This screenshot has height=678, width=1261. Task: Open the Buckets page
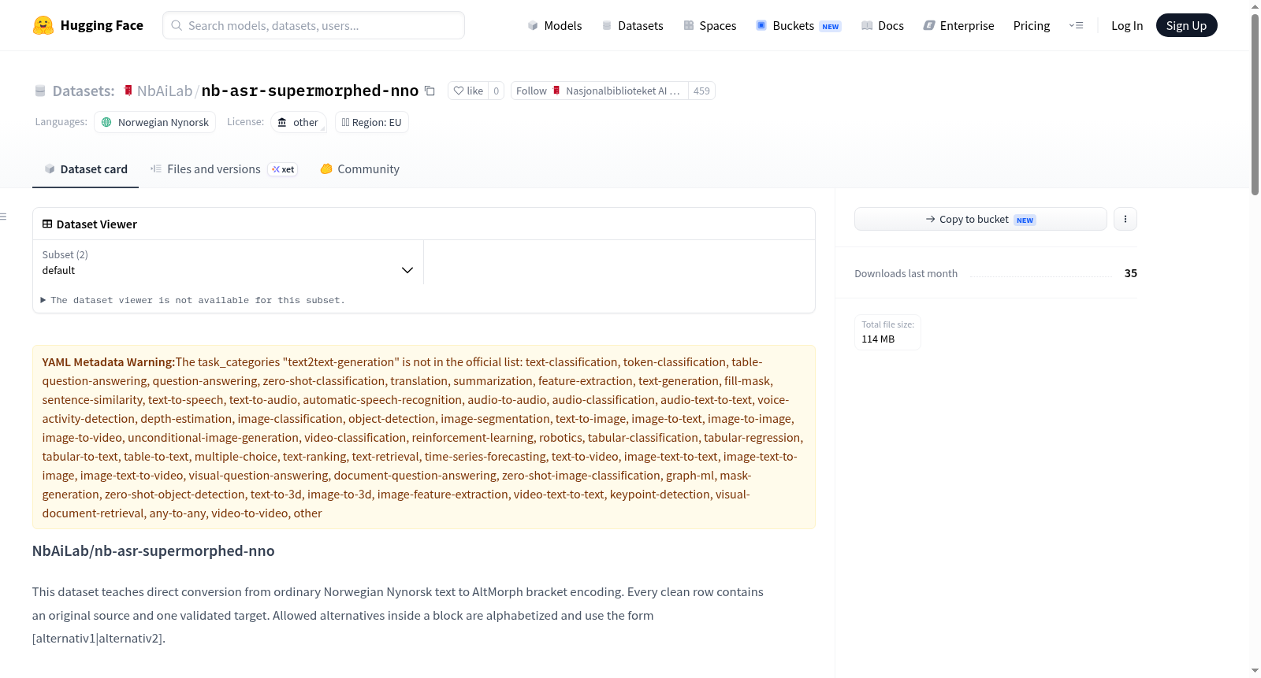click(x=798, y=25)
